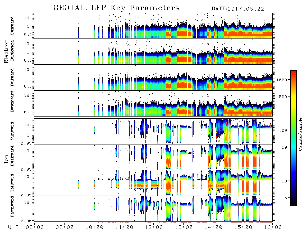
Task: Click inside the Ion Duskward spectrogram panel
Action: pyautogui.click(x=153, y=157)
